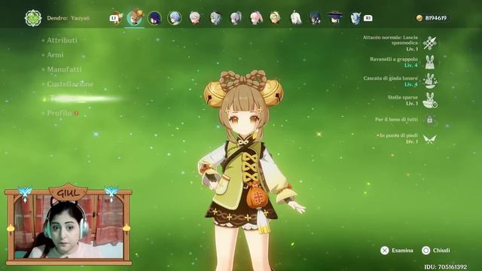Click the streamer webcam overlay
This screenshot has height=271, width=482.
coord(69,225)
